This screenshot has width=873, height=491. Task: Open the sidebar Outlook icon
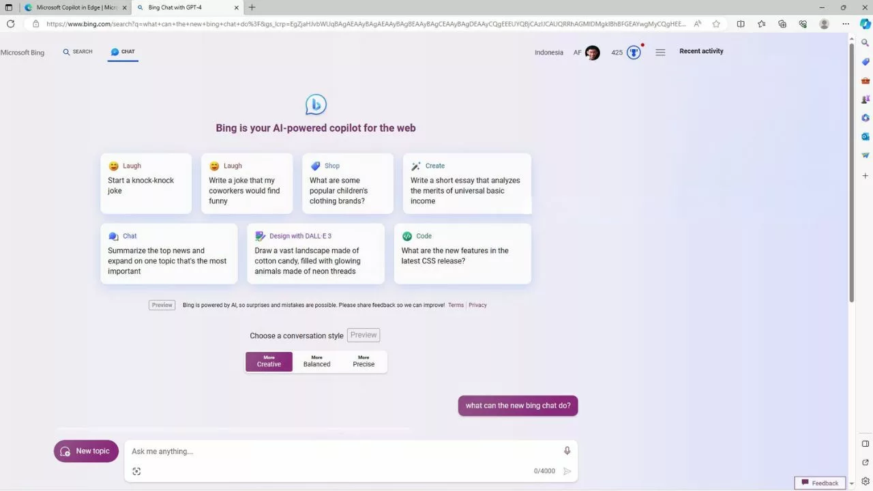tap(865, 136)
